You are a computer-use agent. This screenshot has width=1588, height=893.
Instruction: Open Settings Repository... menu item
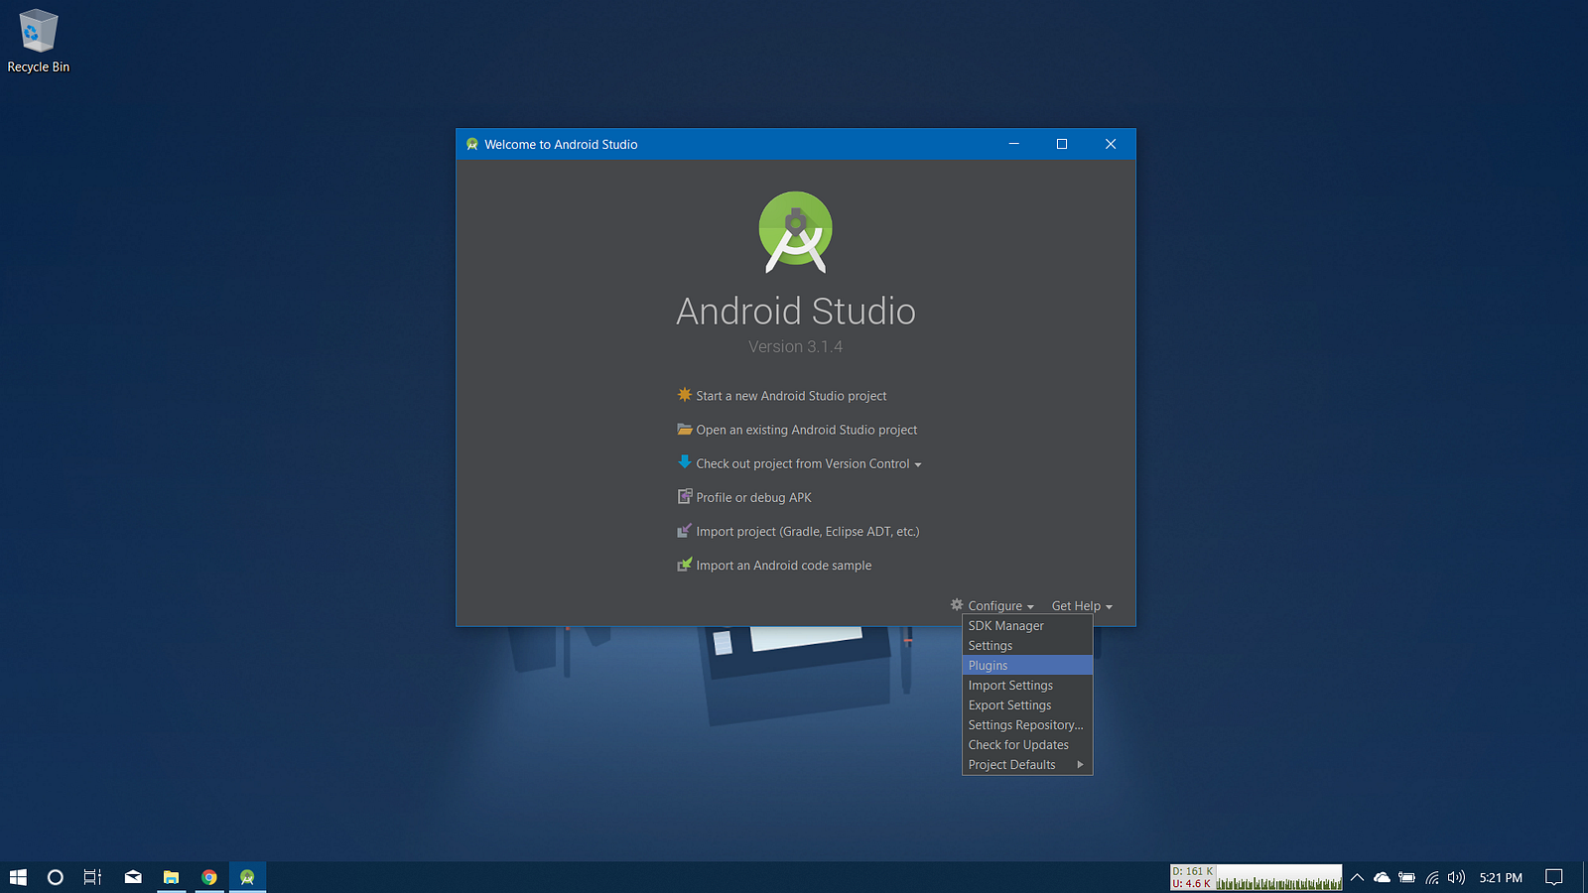pyautogui.click(x=1027, y=724)
